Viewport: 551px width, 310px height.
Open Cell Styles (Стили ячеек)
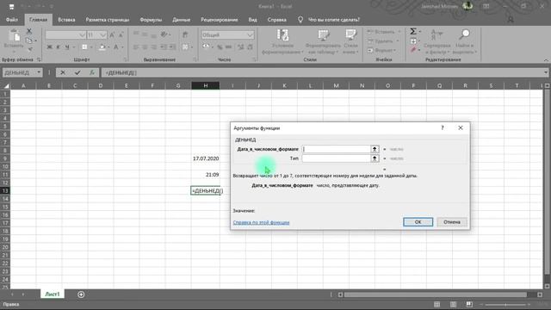[x=350, y=41]
